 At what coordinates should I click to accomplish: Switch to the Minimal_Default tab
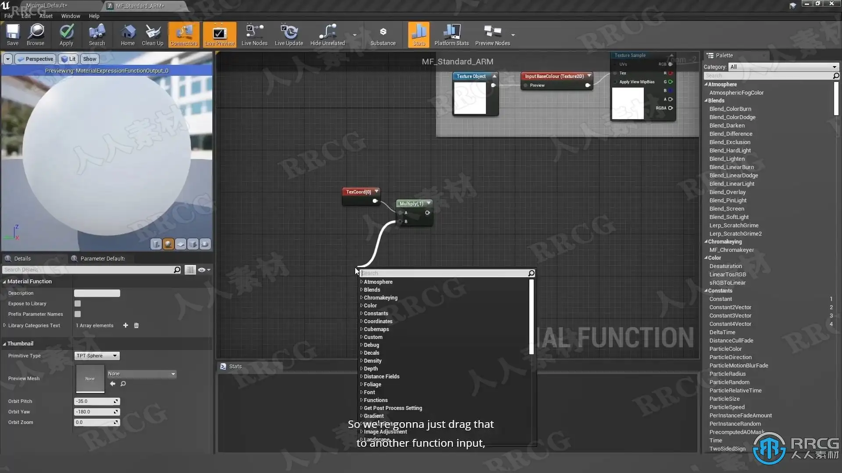click(x=46, y=6)
